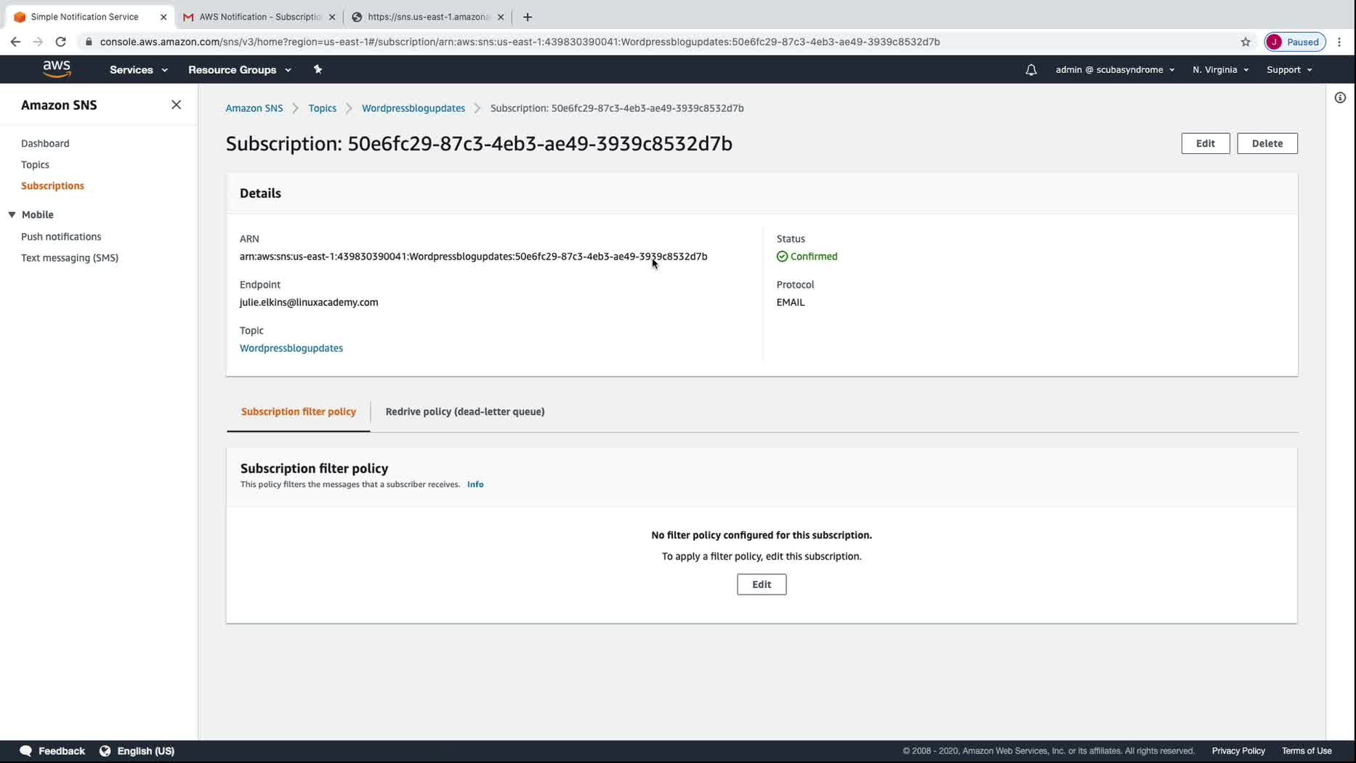Viewport: 1356px width, 763px height.
Task: Open the admin @ scubasyndrome account menu
Action: (1115, 70)
